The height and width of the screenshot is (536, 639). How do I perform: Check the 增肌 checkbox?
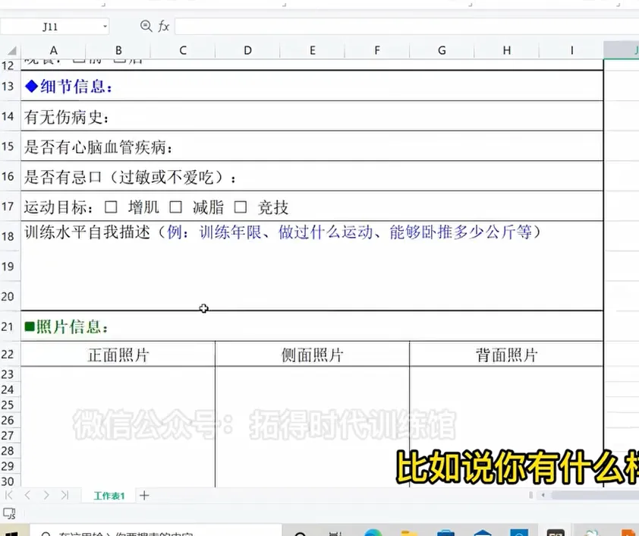point(111,207)
